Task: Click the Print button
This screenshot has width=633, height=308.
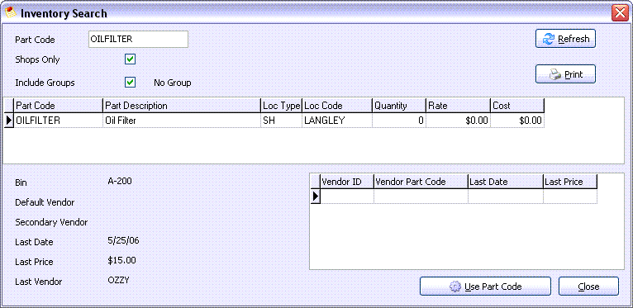Action: tap(565, 74)
